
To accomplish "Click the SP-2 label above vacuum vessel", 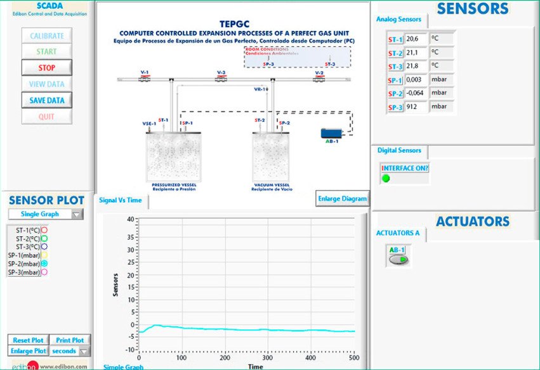I will click(x=284, y=123).
